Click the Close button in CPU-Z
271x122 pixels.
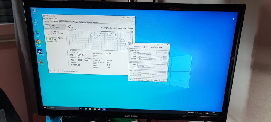[163, 81]
